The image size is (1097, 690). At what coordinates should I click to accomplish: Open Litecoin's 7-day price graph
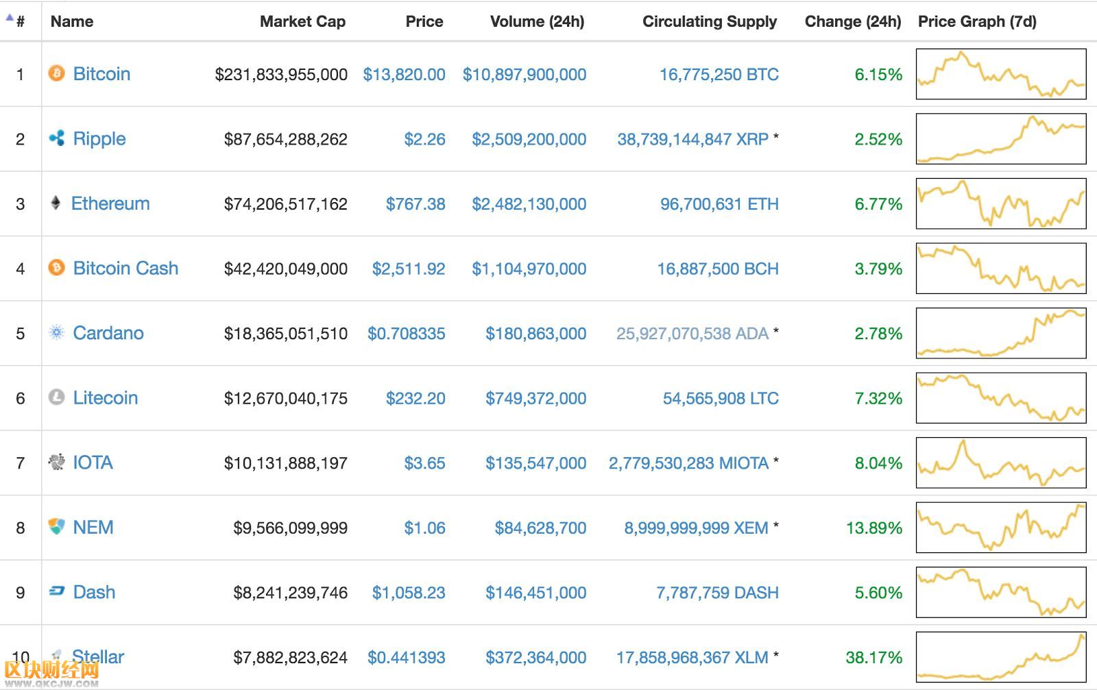click(x=1001, y=397)
